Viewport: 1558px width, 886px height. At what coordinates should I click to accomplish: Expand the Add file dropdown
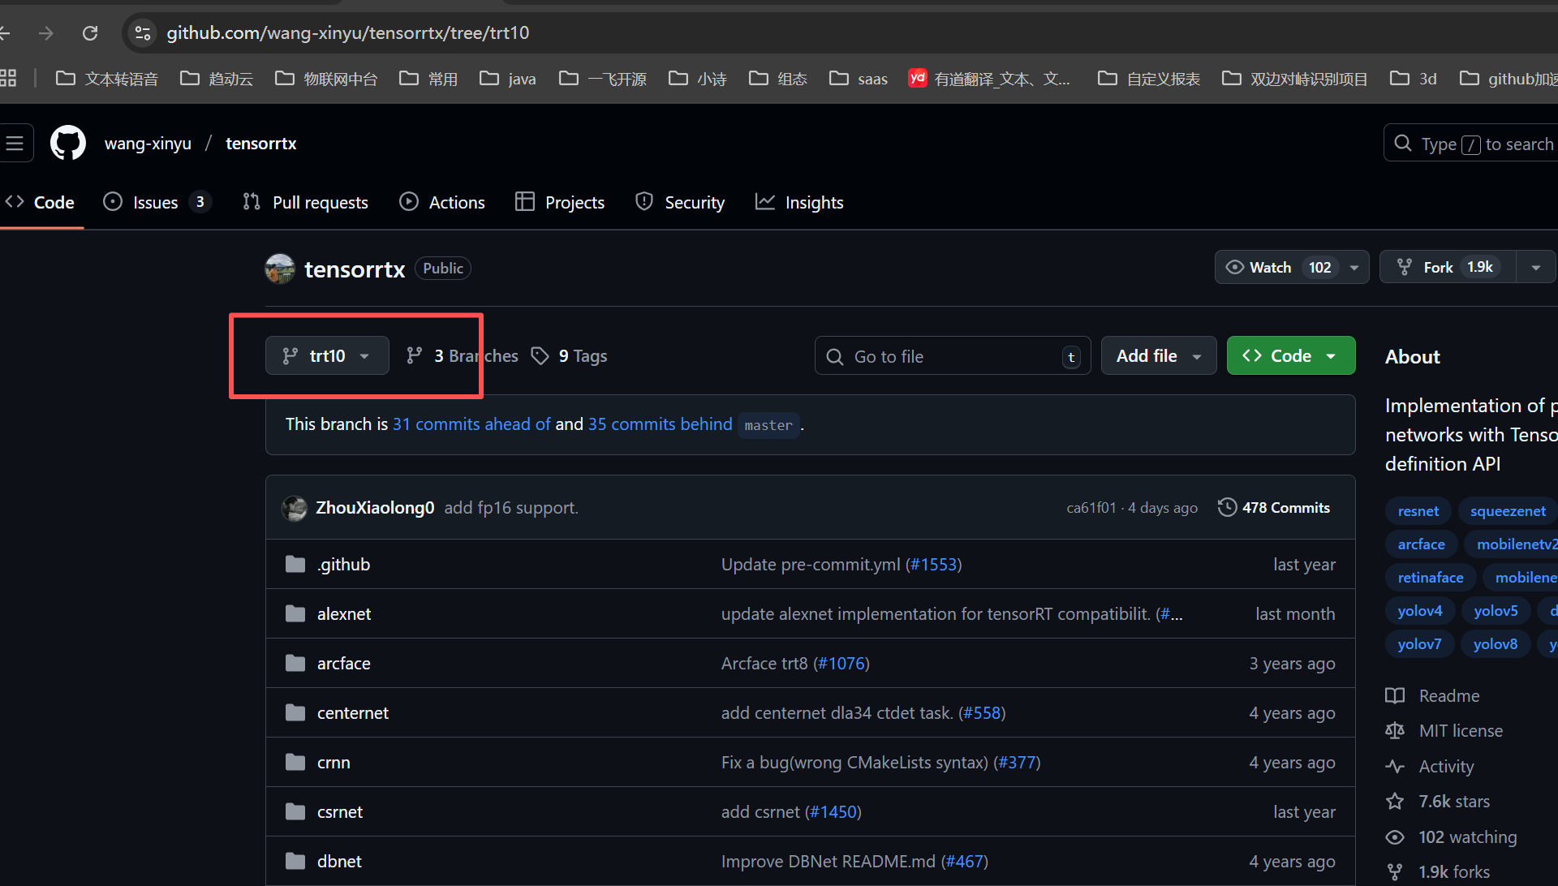1158,355
